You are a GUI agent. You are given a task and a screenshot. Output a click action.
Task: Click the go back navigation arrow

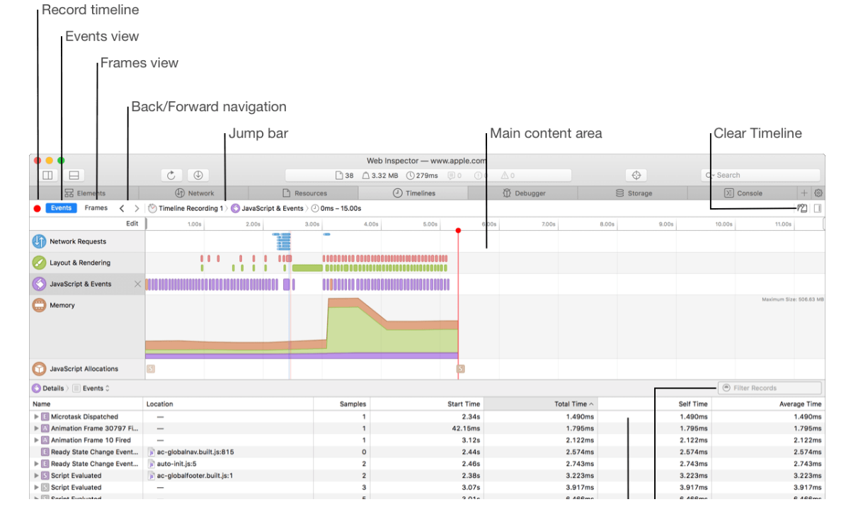coord(122,208)
